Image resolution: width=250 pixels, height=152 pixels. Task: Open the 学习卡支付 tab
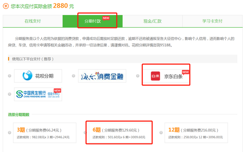click(212, 21)
